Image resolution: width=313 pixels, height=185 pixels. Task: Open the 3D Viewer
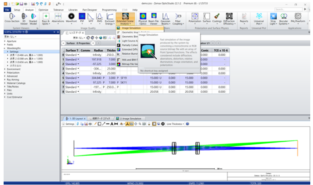click(24, 19)
